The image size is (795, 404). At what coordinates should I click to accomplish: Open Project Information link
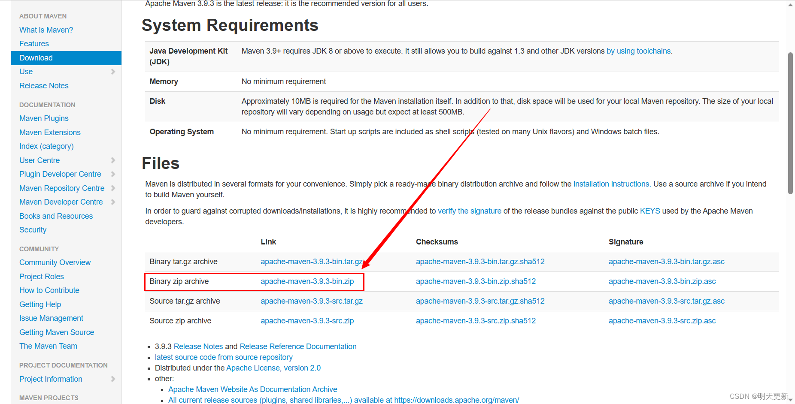(x=51, y=379)
